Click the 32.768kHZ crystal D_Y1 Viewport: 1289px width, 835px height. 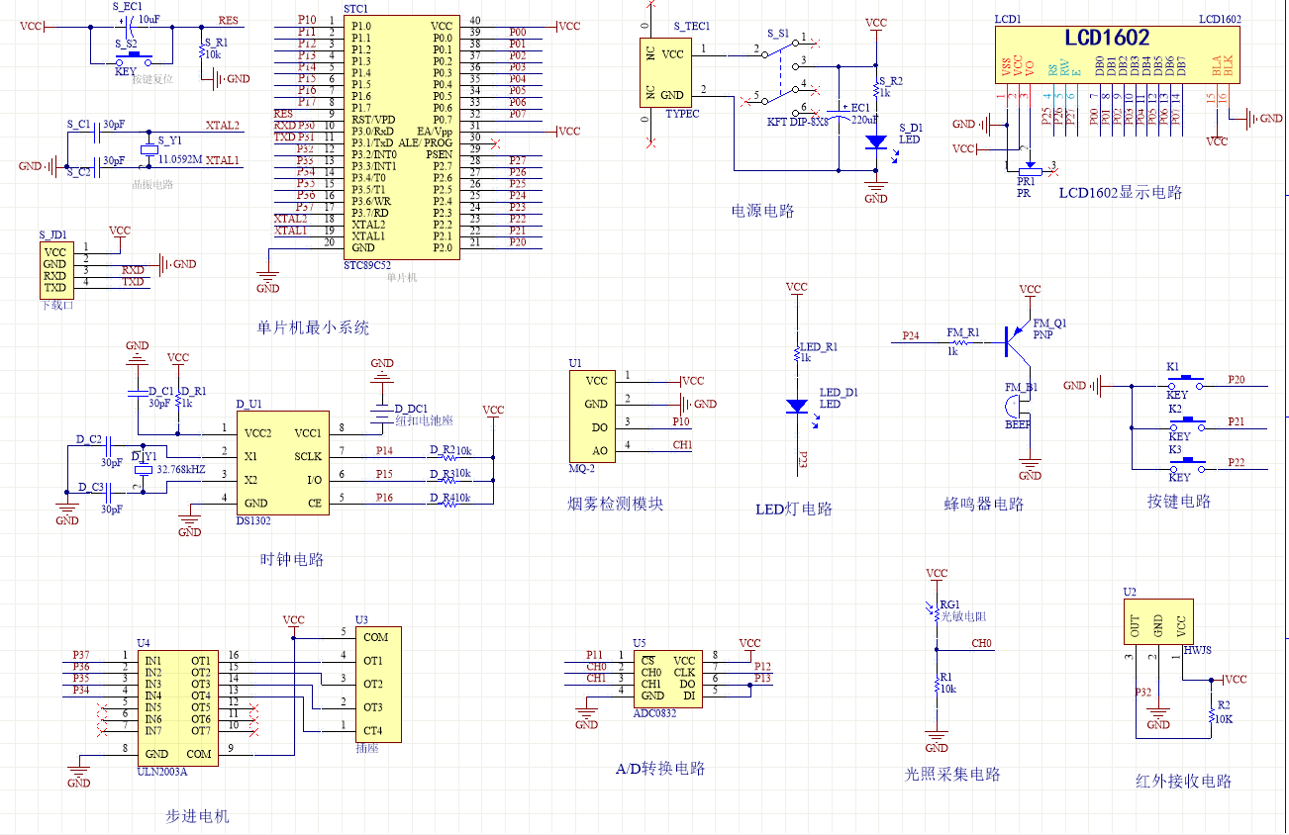143,472
